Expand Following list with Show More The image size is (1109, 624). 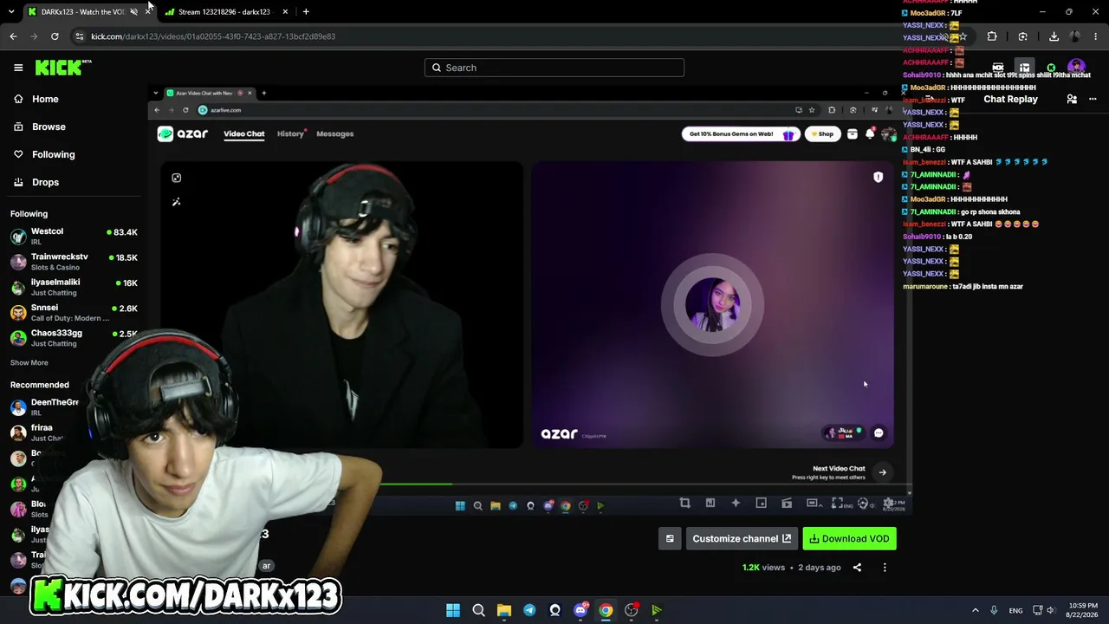(x=29, y=362)
